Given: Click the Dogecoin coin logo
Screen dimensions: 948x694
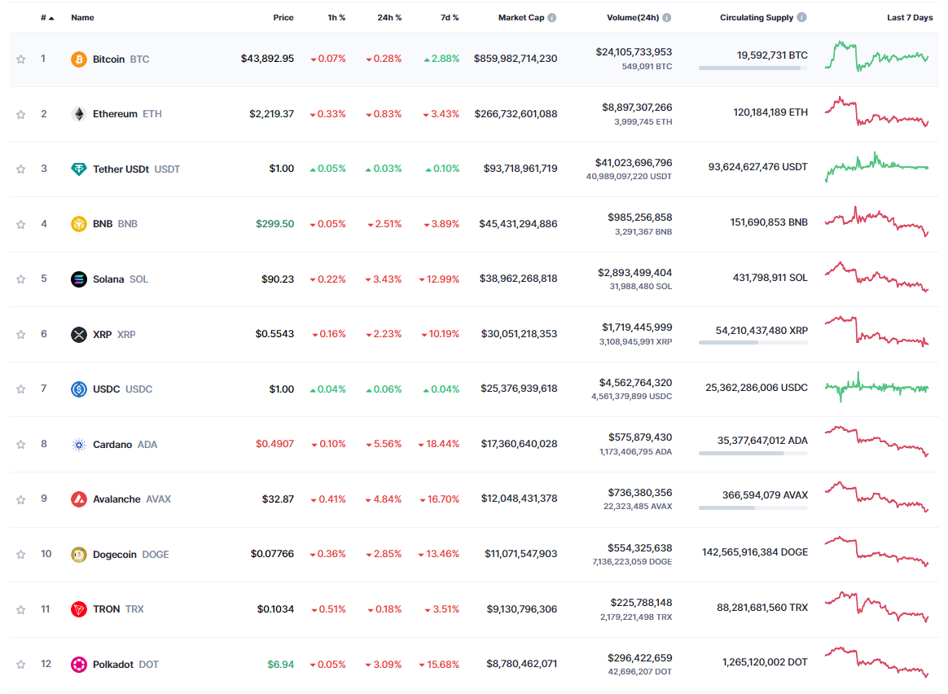Looking at the screenshot, I should 79,555.
